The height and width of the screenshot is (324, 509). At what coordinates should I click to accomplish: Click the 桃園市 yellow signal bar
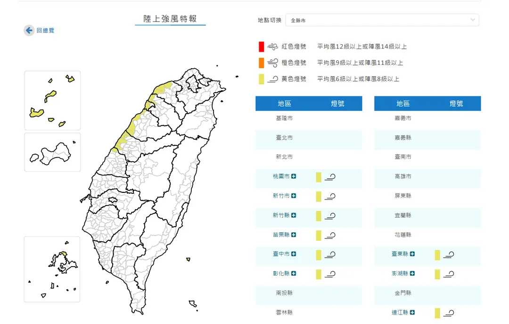319,177
